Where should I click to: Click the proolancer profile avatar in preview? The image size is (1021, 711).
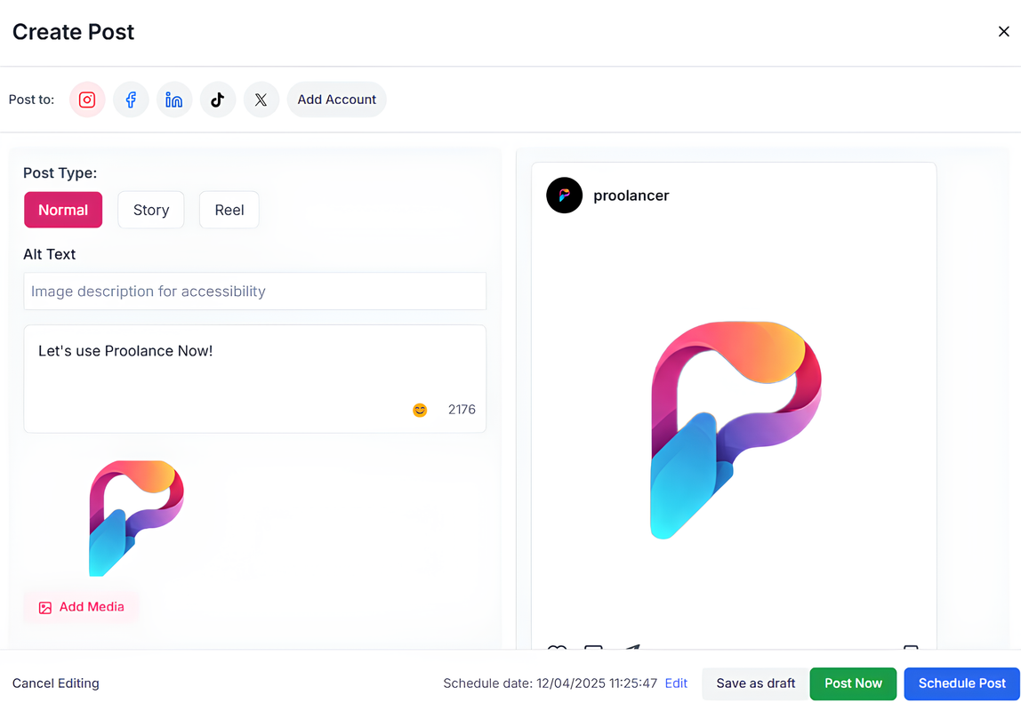pos(565,196)
